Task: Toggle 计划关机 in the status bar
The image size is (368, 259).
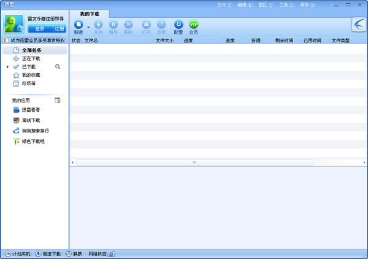Action: [x=18, y=253]
